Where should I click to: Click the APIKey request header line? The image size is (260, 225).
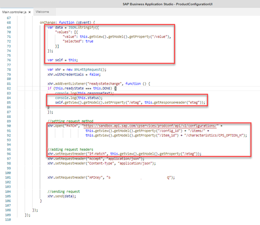coord(111,178)
